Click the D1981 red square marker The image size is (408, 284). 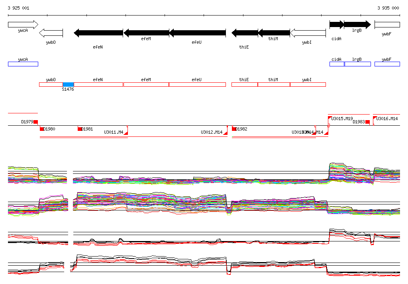[x=80, y=129]
